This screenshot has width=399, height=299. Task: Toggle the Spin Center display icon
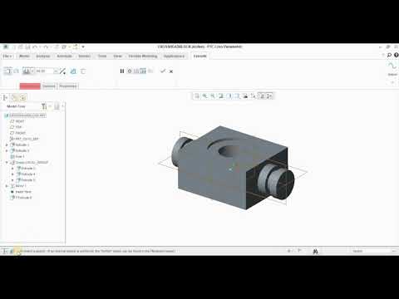point(269,96)
